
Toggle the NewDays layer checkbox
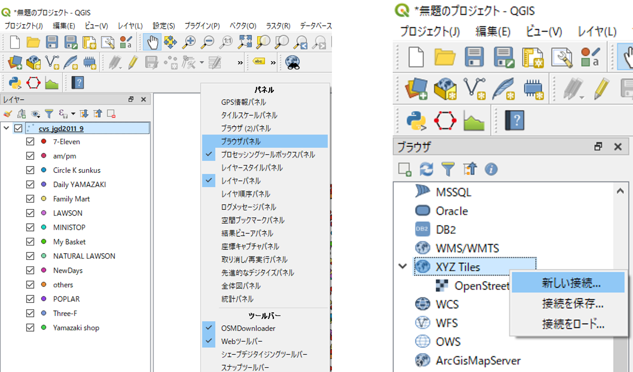pos(30,270)
